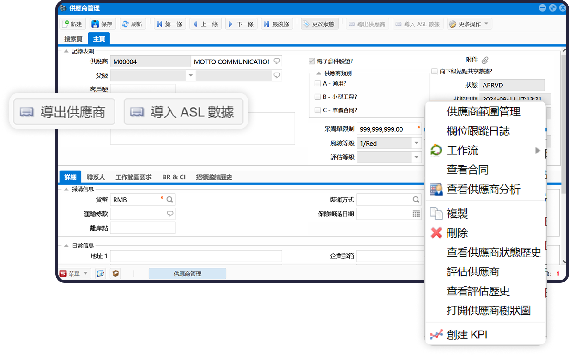Screen dimensions: 569x355
Task: Select 查看合同 from the context menu
Action: [x=467, y=170]
